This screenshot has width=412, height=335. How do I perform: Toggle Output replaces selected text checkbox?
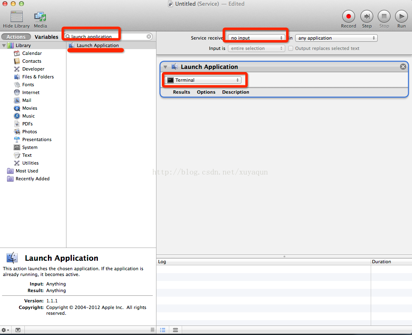point(291,48)
